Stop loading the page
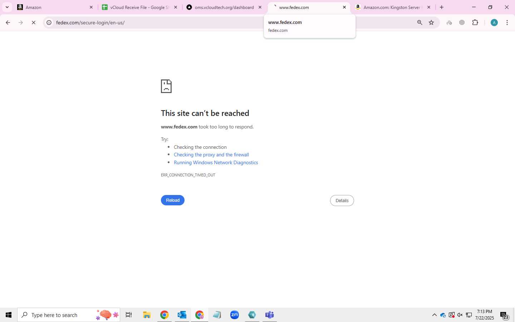515x322 pixels. tap(34, 23)
